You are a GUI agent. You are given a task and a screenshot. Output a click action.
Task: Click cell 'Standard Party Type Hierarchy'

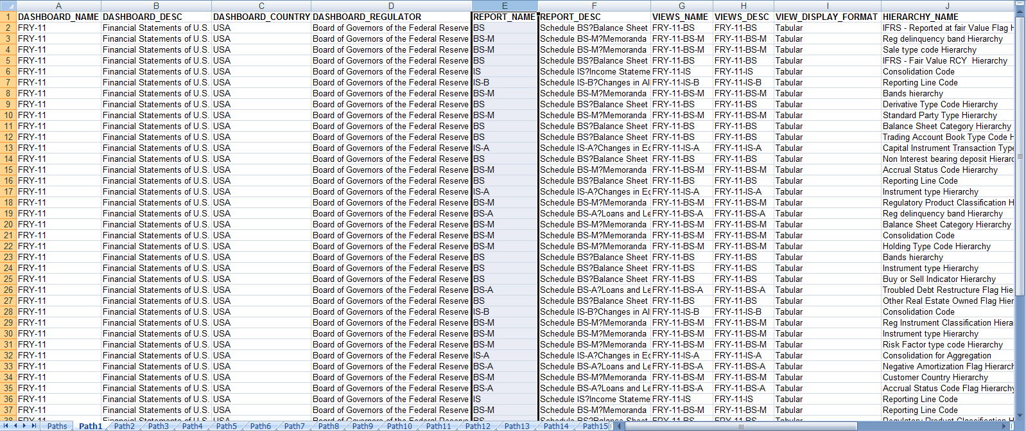(x=948, y=115)
